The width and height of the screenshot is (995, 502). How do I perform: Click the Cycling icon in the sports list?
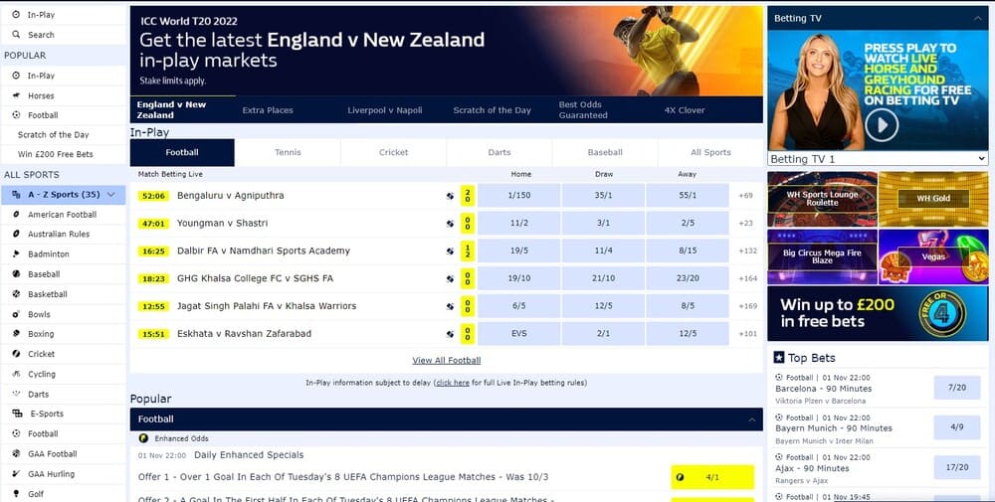[x=16, y=374]
